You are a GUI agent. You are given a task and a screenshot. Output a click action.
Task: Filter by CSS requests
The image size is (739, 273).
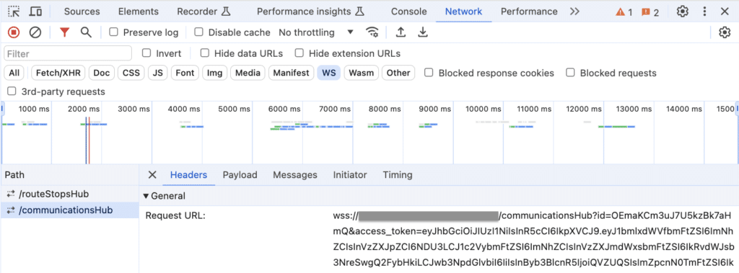[131, 73]
